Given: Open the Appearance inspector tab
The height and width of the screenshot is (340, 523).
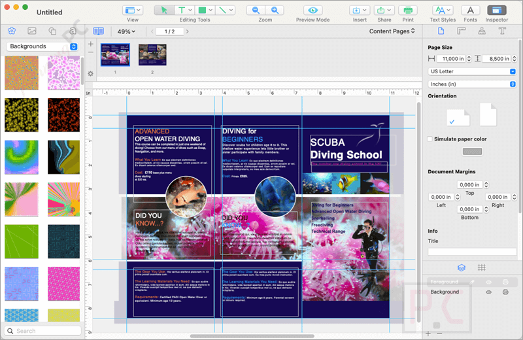Looking at the screenshot, I should click(x=482, y=31).
